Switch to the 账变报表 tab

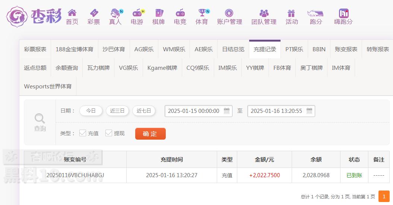(346, 49)
